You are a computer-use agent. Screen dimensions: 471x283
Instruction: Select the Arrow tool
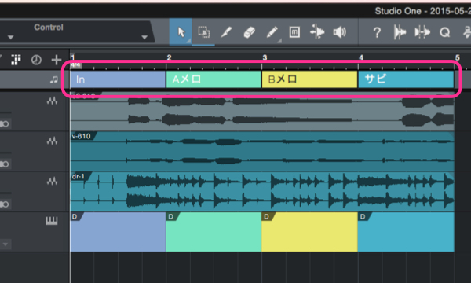click(x=181, y=32)
